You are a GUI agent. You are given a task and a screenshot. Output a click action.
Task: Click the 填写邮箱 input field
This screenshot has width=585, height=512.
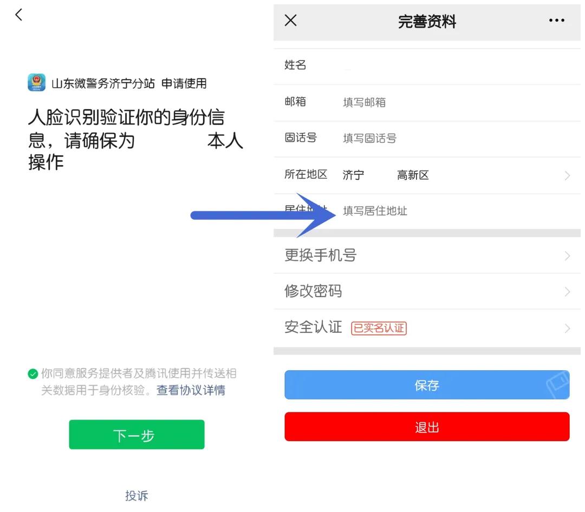point(459,102)
